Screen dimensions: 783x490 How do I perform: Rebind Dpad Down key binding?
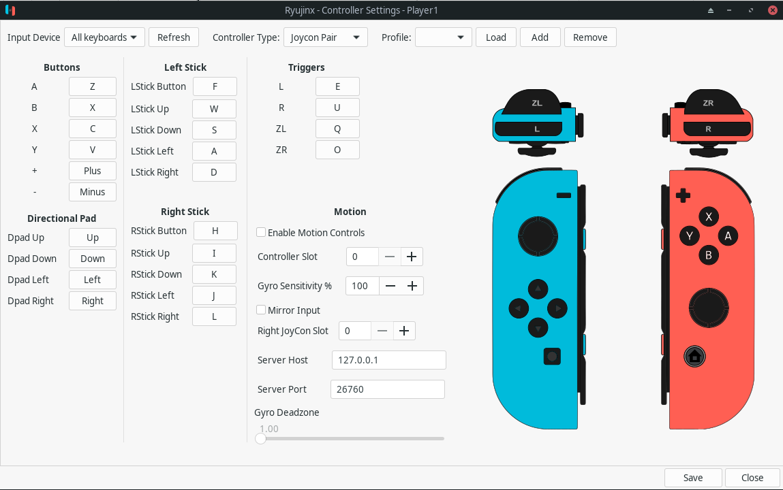pos(93,259)
